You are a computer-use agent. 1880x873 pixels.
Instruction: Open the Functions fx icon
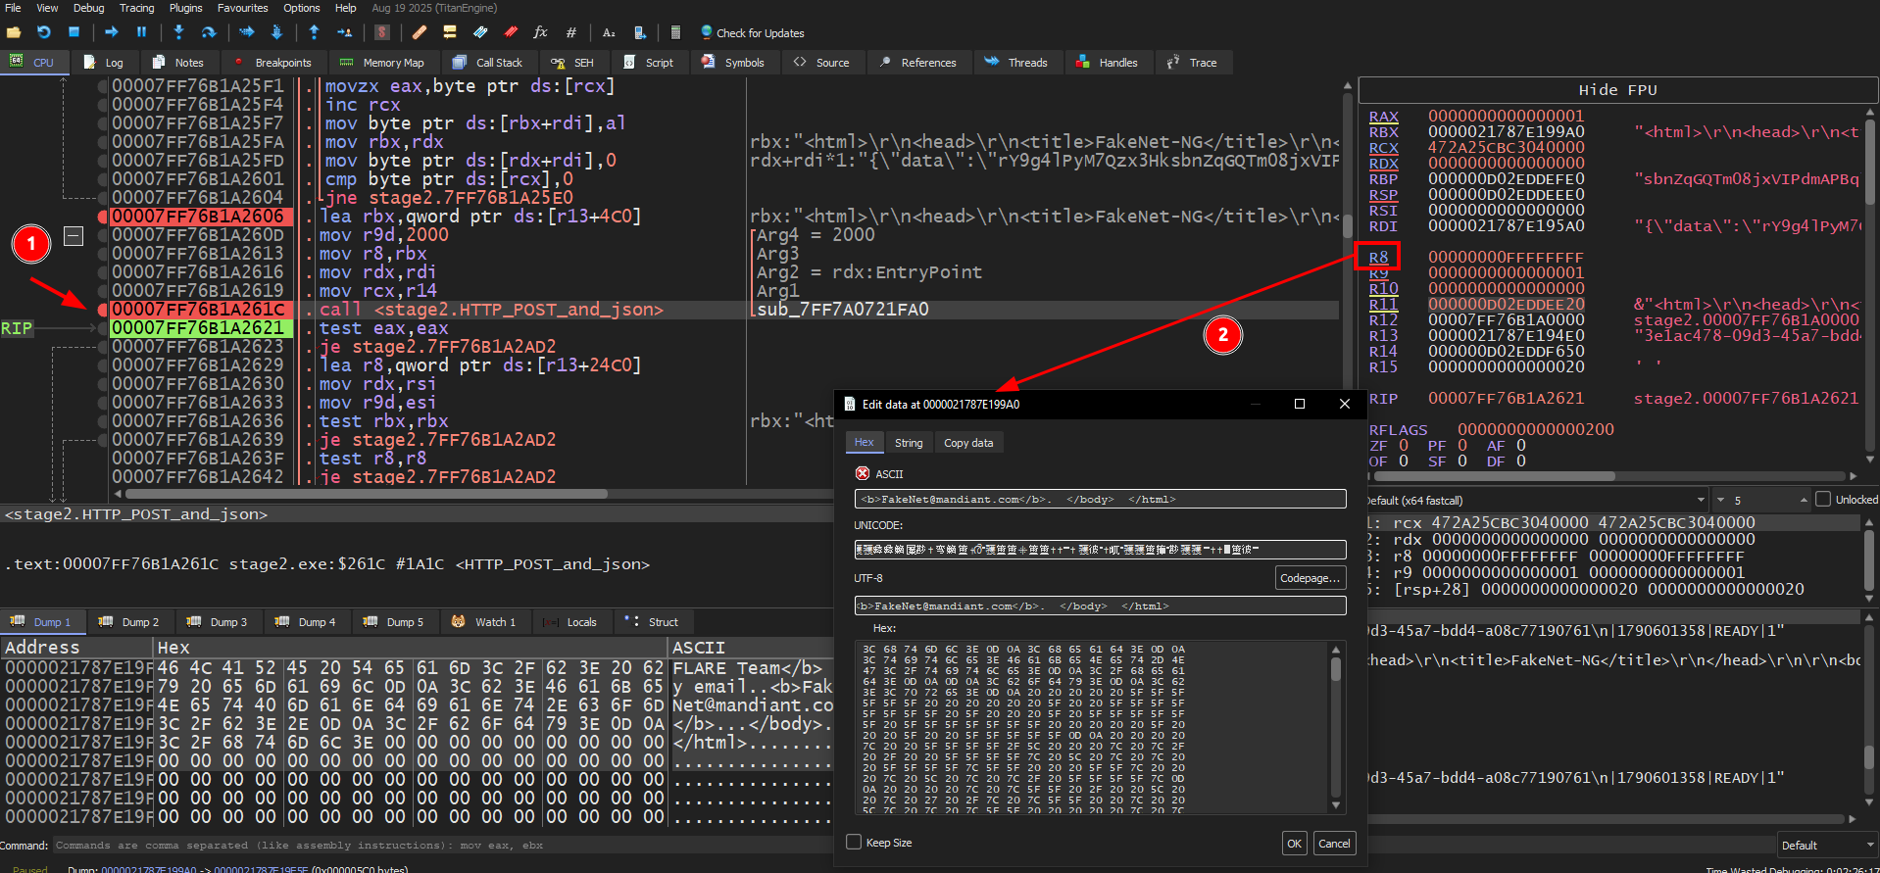click(540, 32)
